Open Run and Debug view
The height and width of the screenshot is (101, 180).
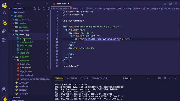tap(4, 31)
